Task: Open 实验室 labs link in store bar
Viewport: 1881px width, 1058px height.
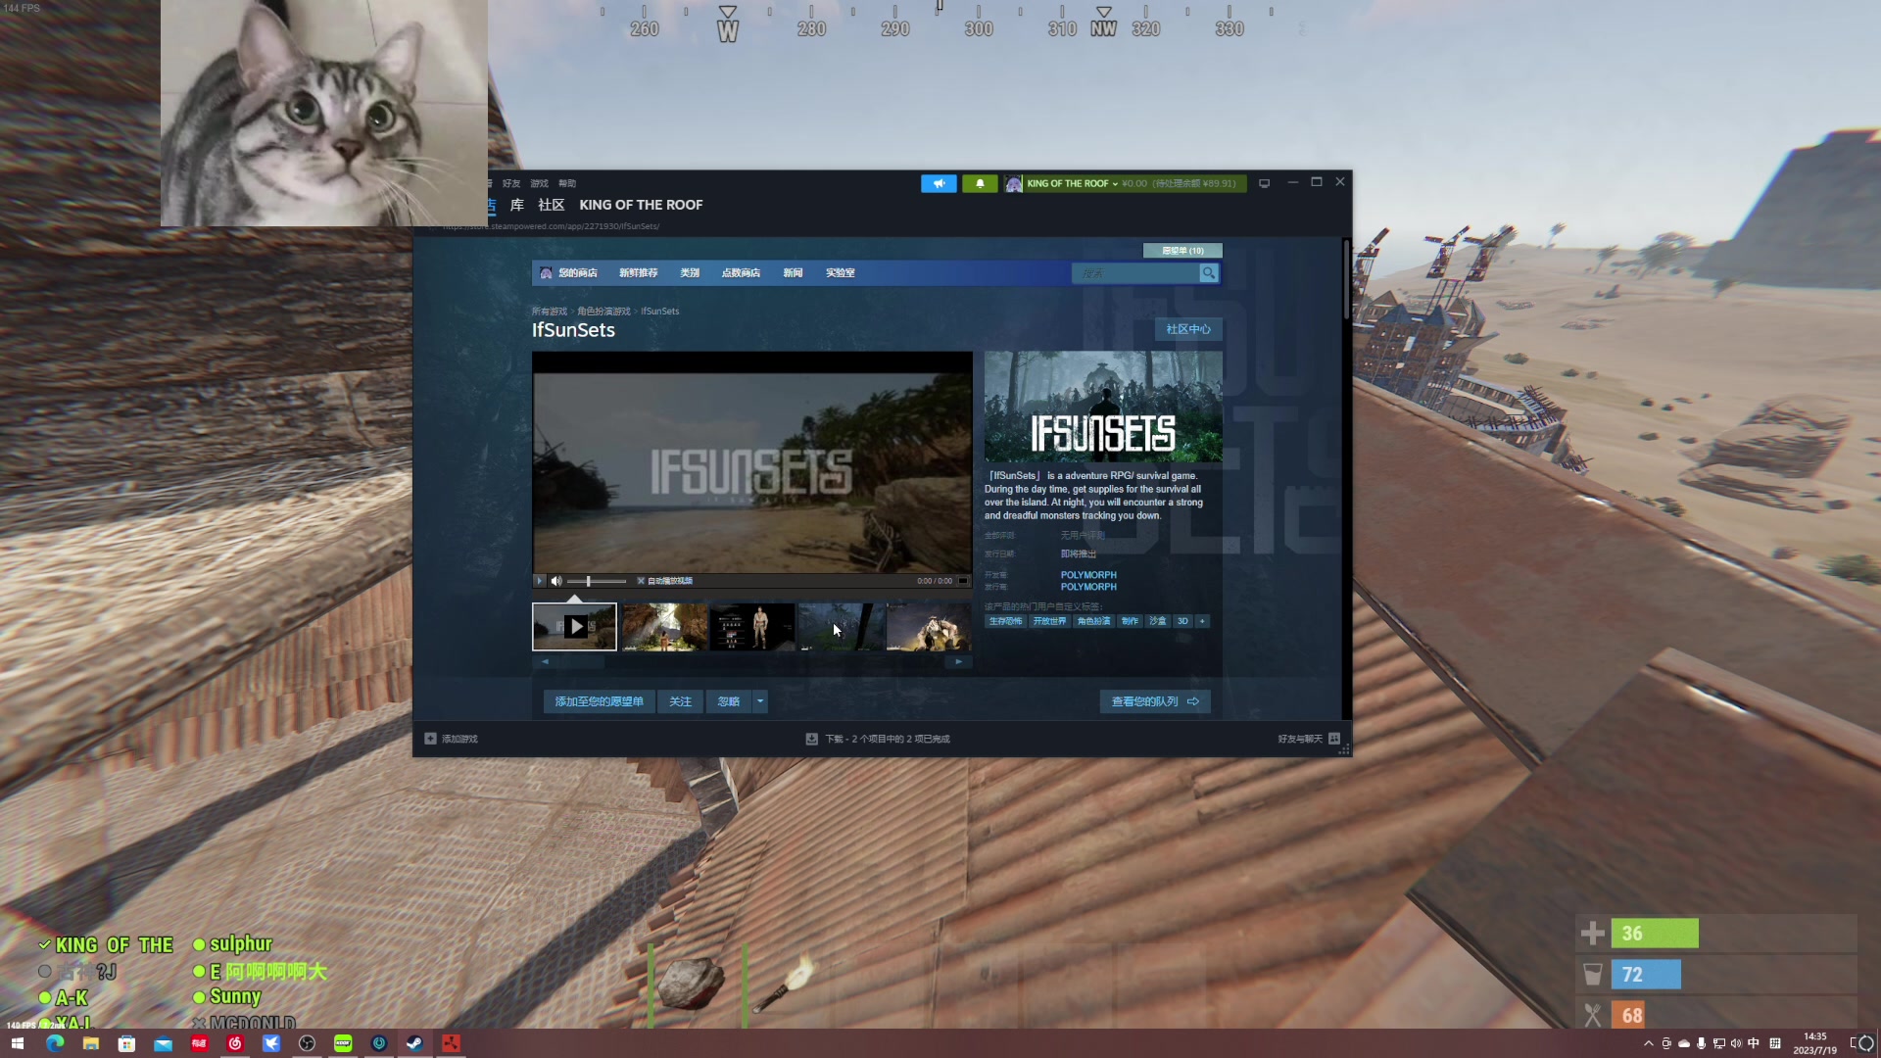Action: pyautogui.click(x=840, y=273)
